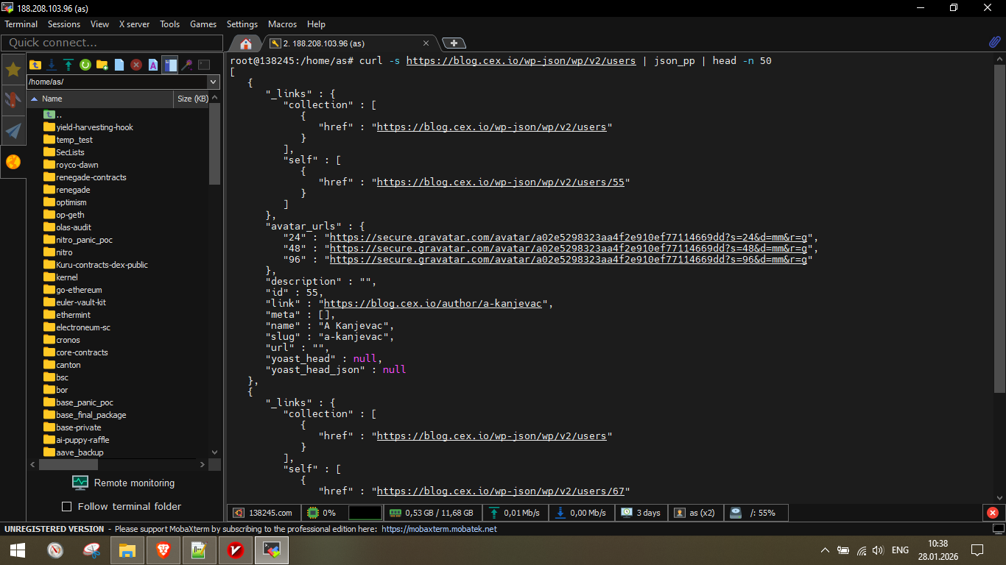
Task: Click the paperclip icon at top right
Action: (994, 43)
